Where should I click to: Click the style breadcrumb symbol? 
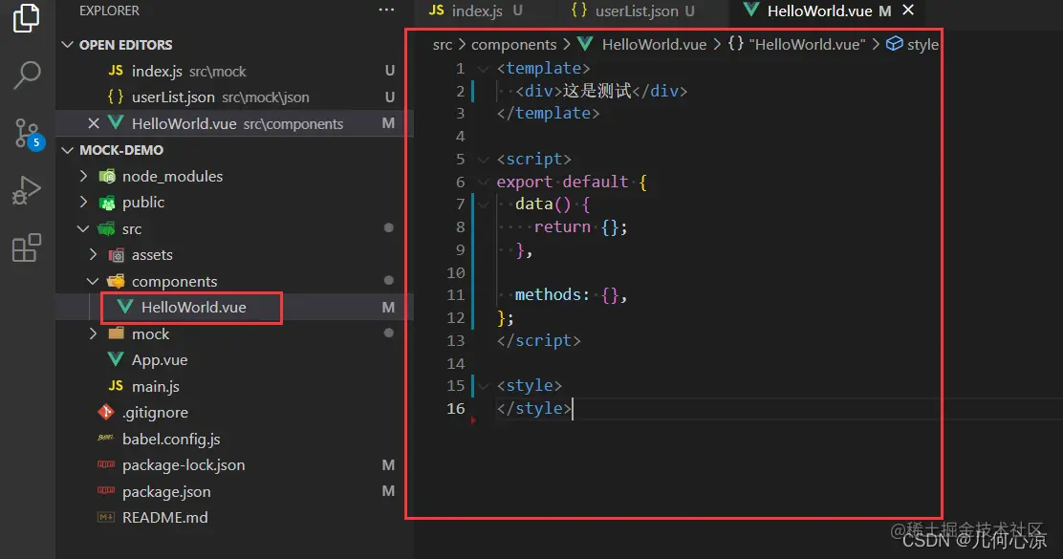[x=913, y=44]
